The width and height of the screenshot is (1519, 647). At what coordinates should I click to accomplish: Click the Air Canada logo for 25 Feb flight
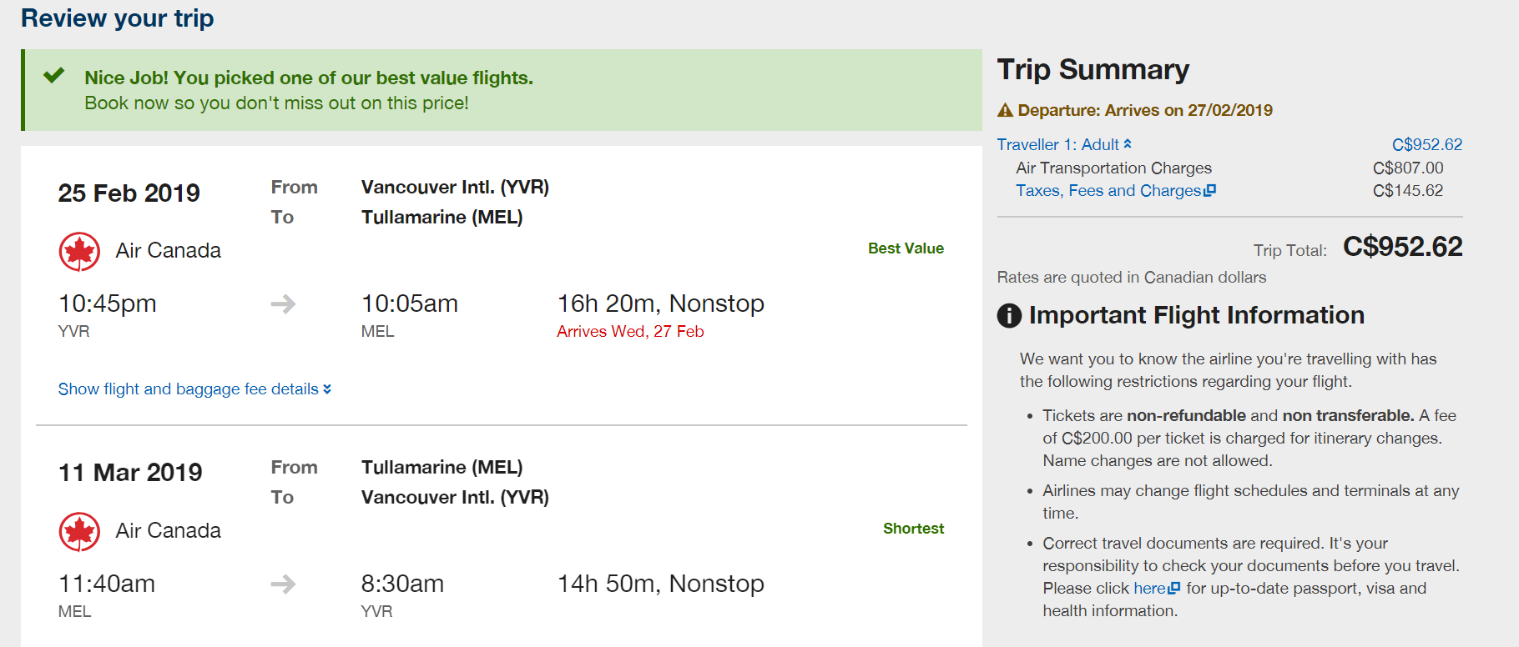pyautogui.click(x=79, y=251)
